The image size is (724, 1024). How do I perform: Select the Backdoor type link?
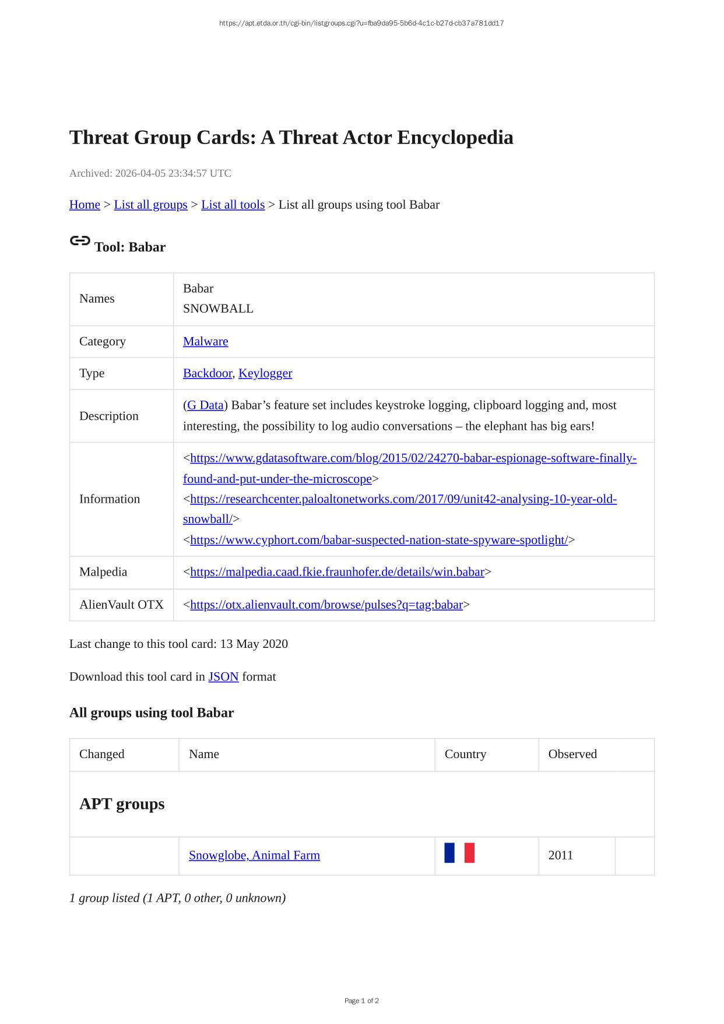207,373
